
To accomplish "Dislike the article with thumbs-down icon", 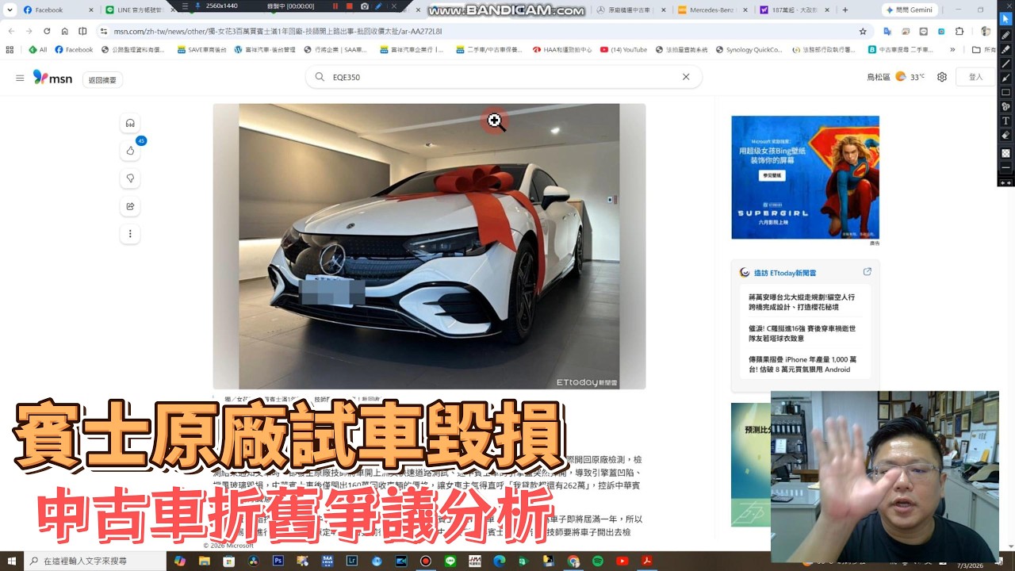I will (130, 178).
